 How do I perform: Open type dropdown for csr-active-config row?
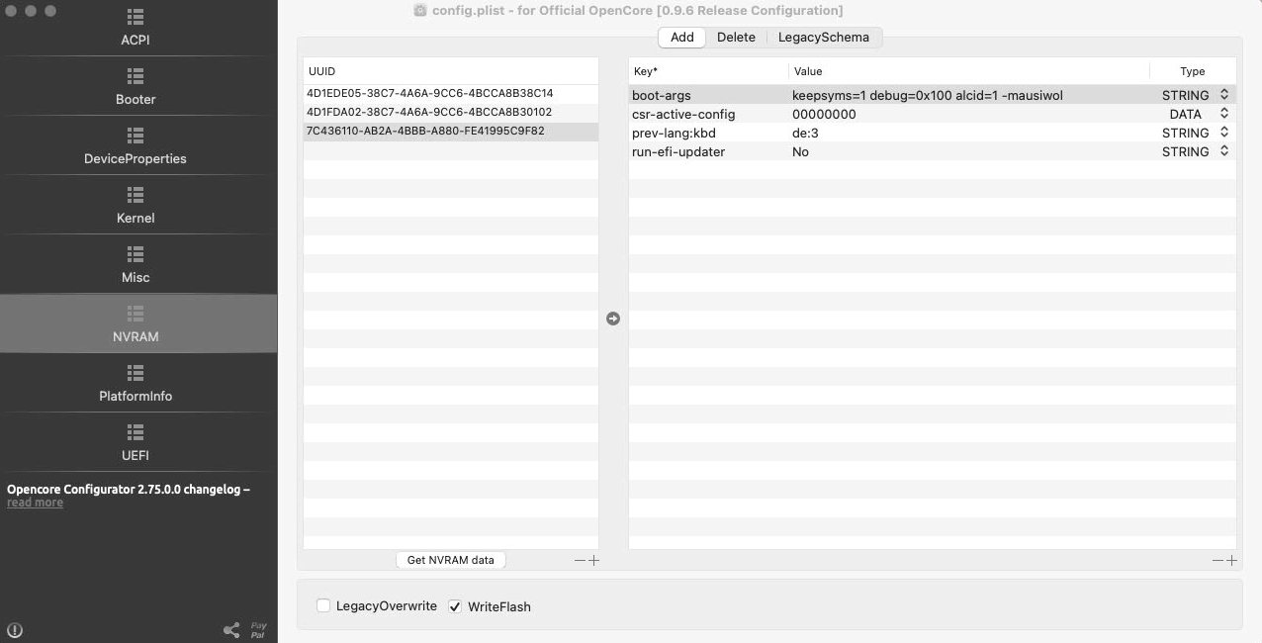coord(1224,114)
